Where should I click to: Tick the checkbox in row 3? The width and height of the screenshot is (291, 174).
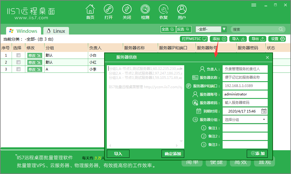(18, 69)
